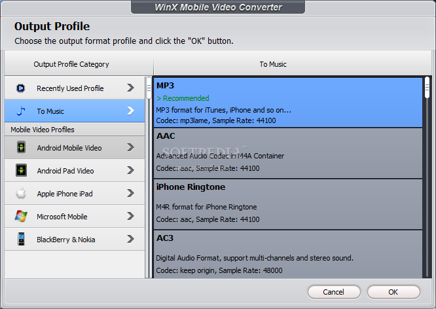
Task: Expand Microsoft Mobile chevron
Action: 130,216
